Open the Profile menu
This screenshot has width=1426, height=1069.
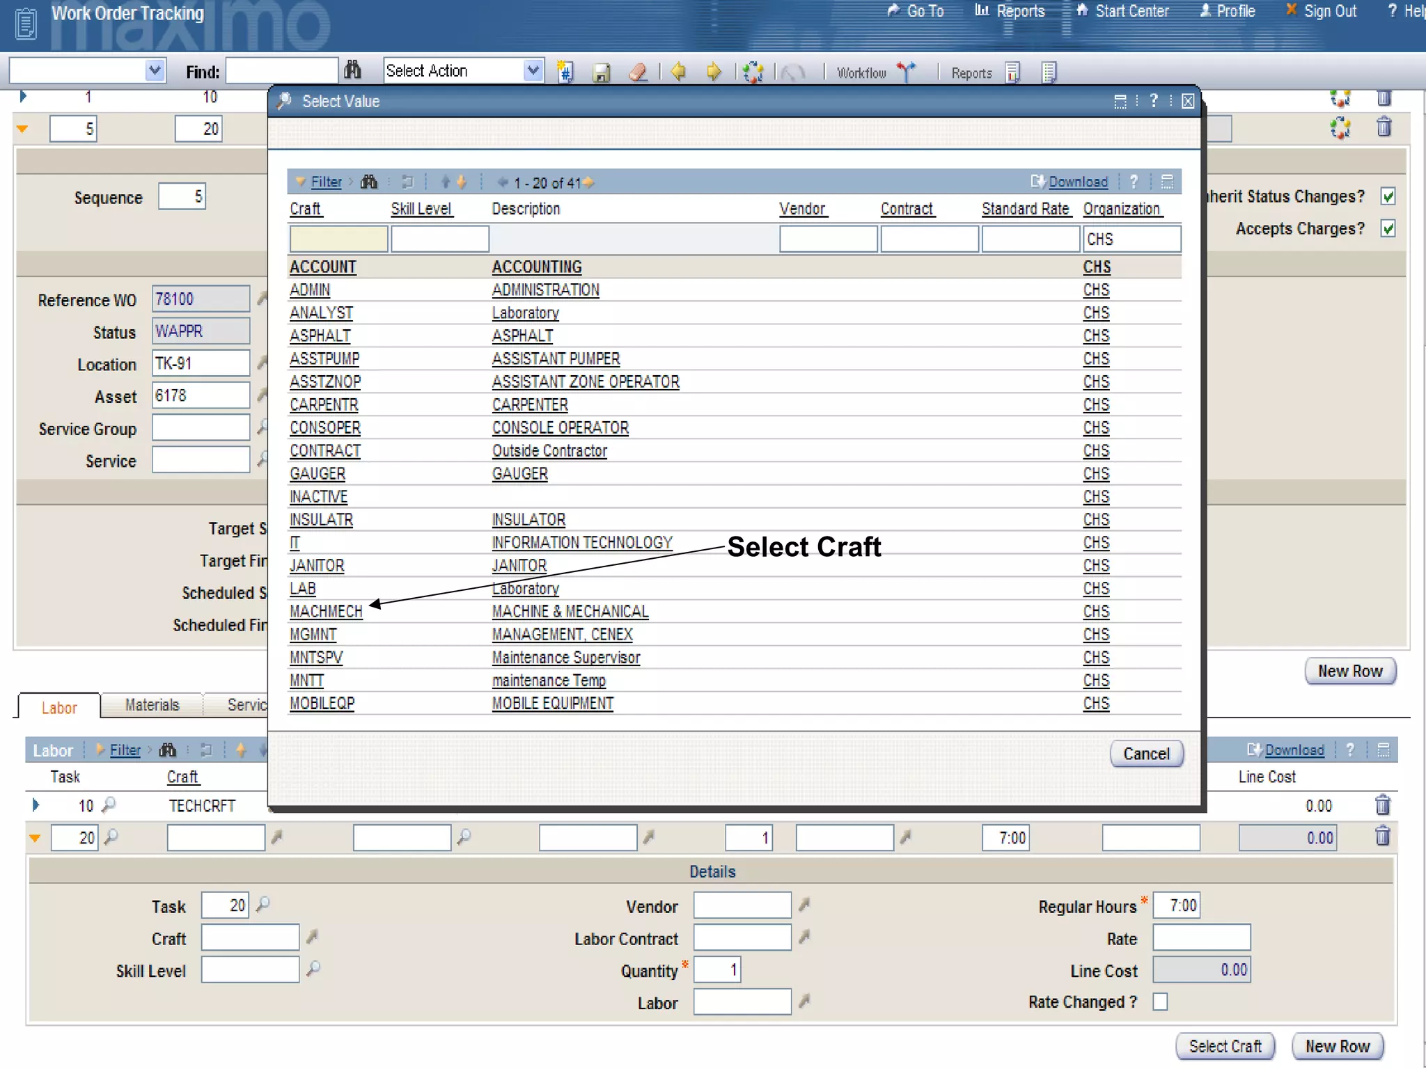coord(1228,11)
